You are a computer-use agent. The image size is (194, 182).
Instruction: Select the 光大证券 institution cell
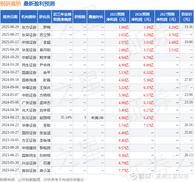[29, 110]
